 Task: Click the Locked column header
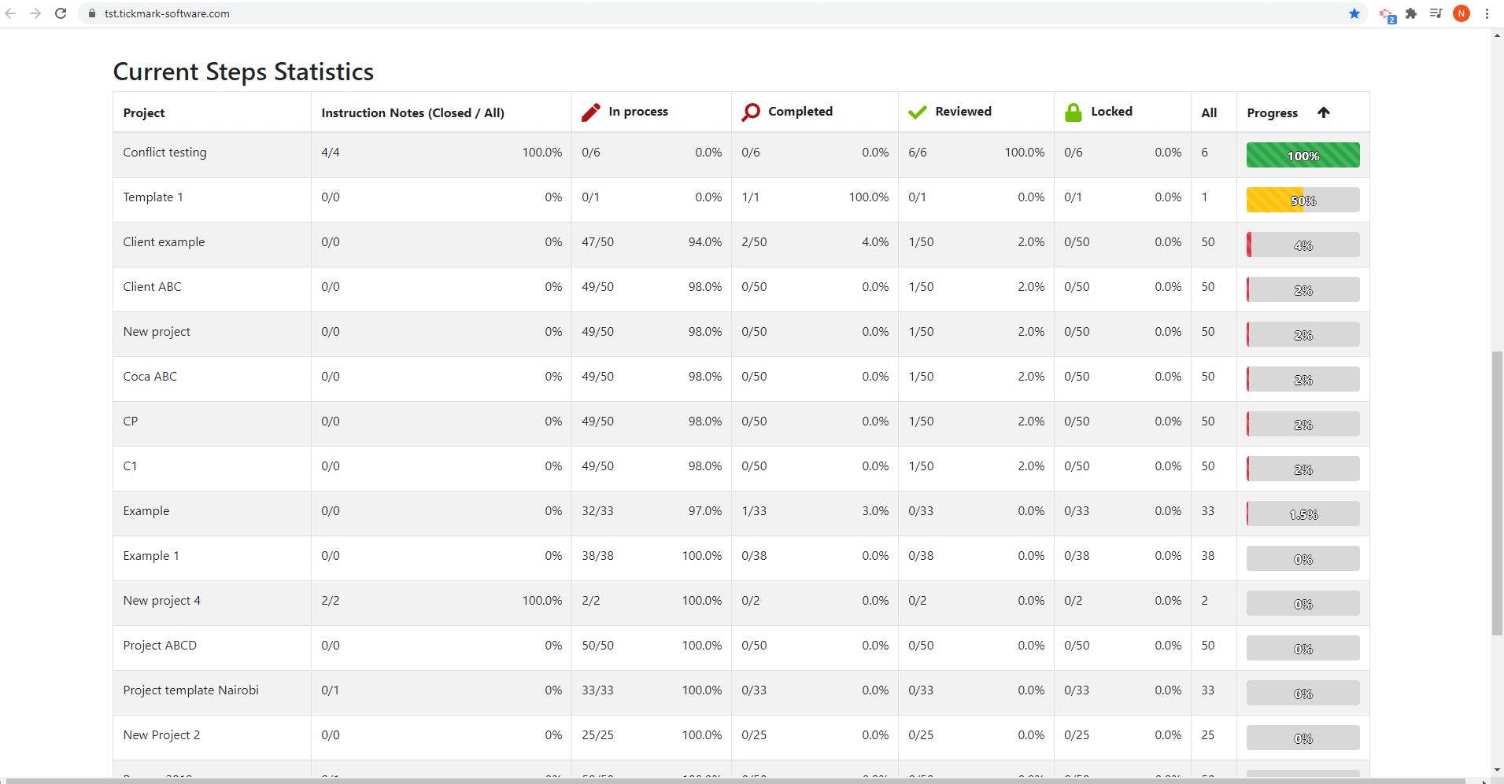(x=1110, y=112)
